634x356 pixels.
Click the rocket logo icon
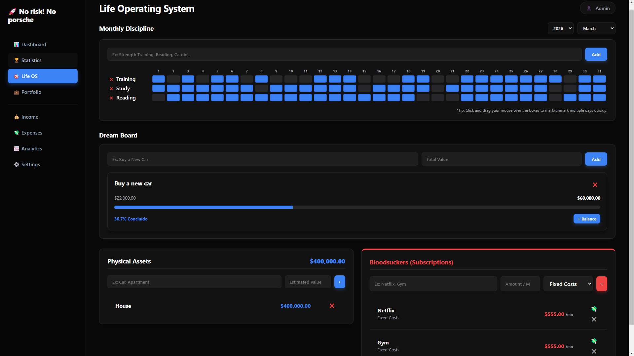click(13, 12)
